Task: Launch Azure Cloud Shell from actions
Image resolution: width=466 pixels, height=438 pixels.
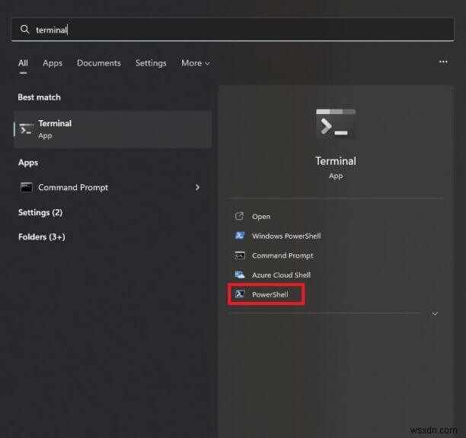Action: pyautogui.click(x=281, y=275)
